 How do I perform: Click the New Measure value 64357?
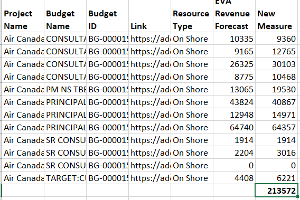pyautogui.click(x=277, y=127)
